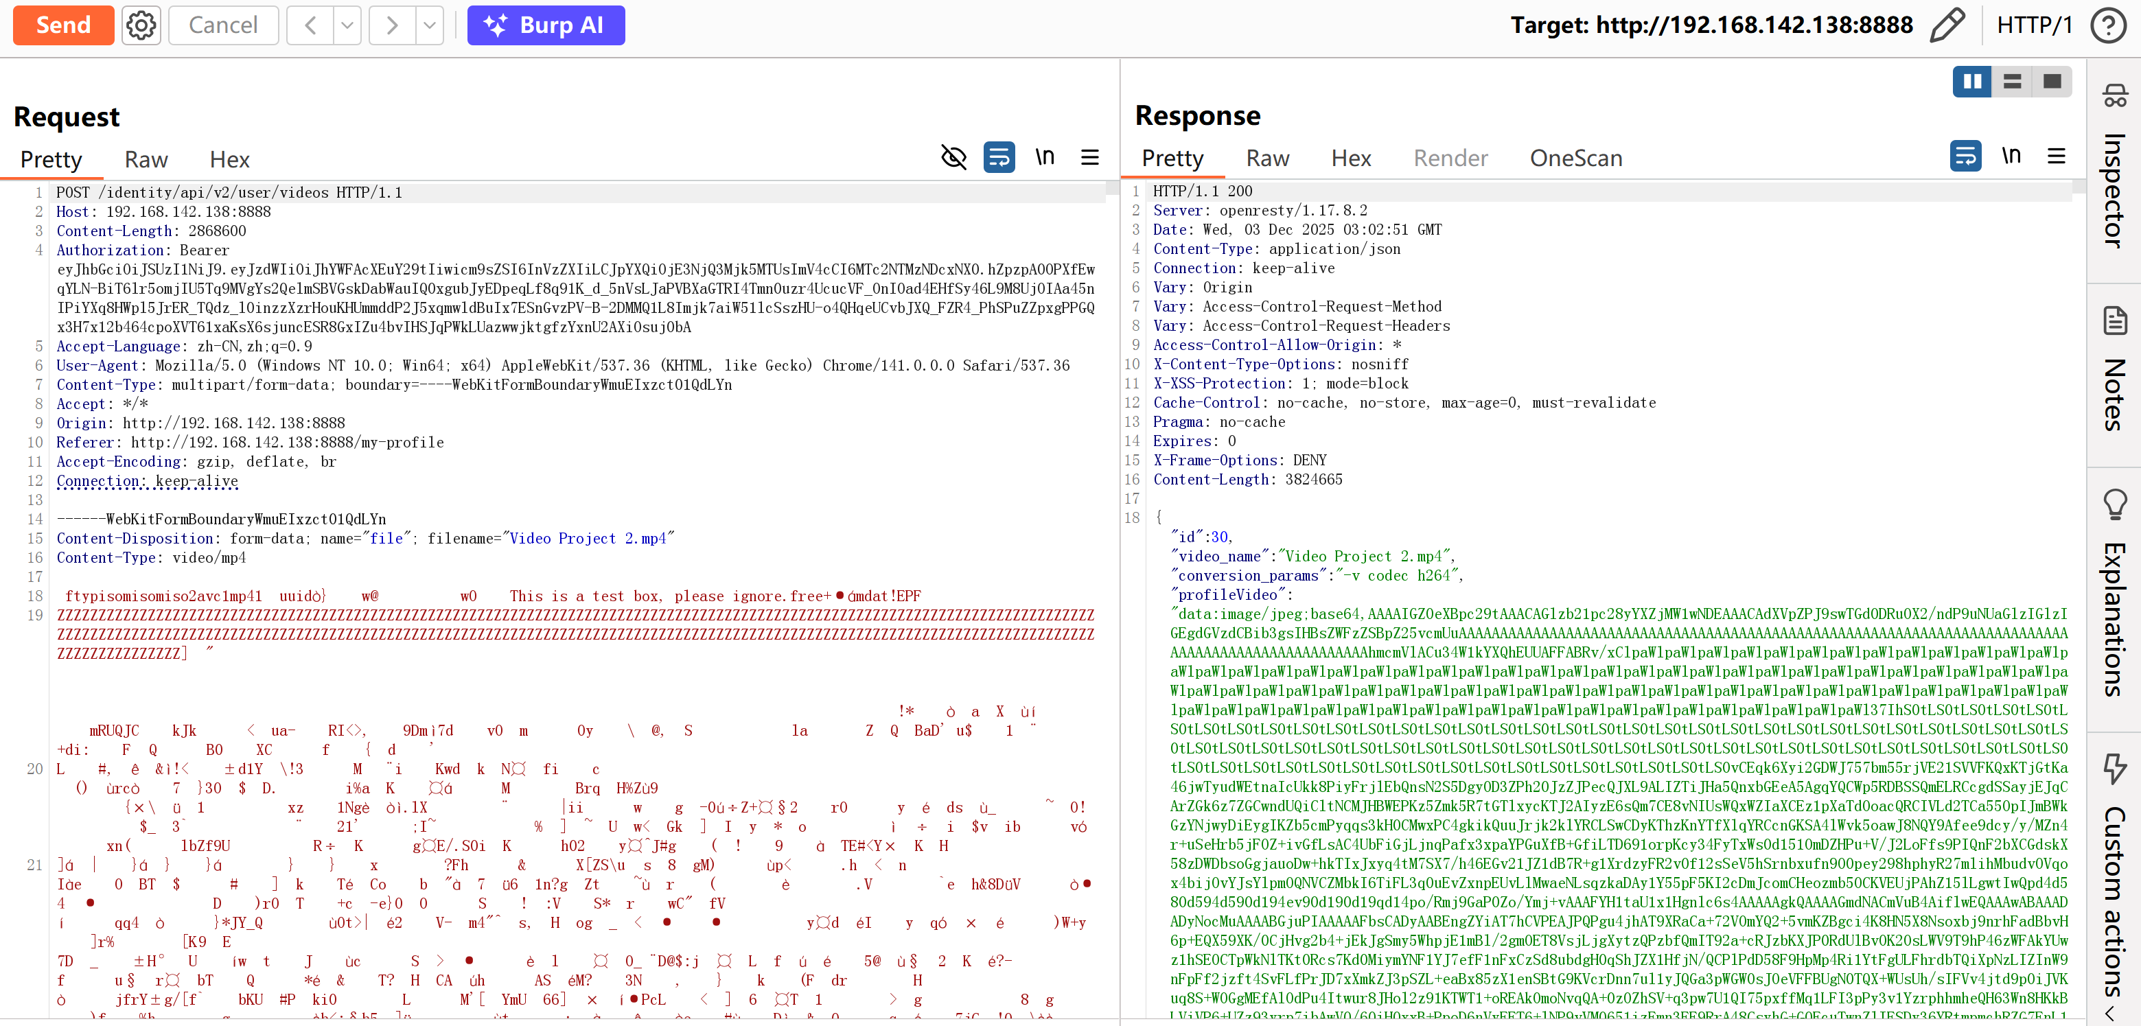Open the help question mark icon

(2107, 25)
